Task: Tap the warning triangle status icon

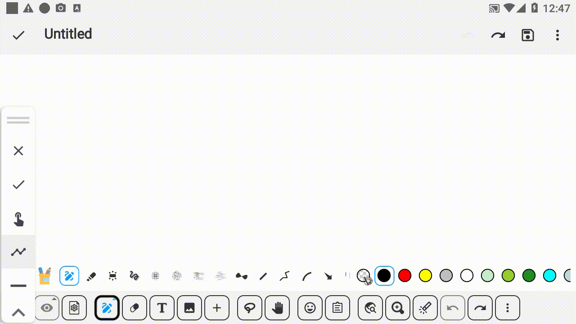Action: coord(28,8)
